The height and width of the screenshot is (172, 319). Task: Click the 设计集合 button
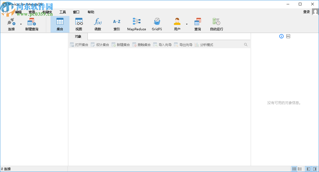coord(100,45)
